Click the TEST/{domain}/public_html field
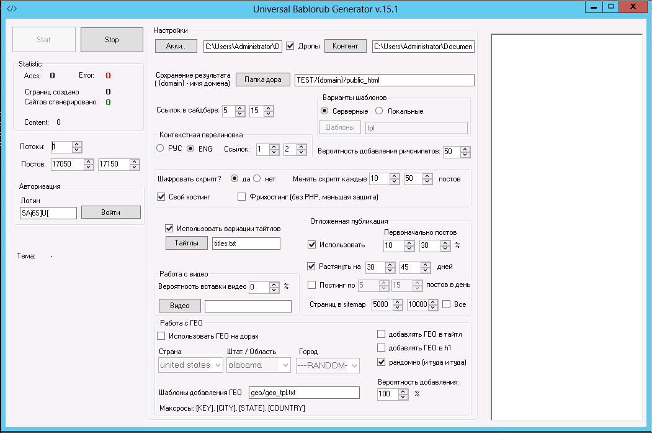Screen dimensions: 652x433 (385, 80)
